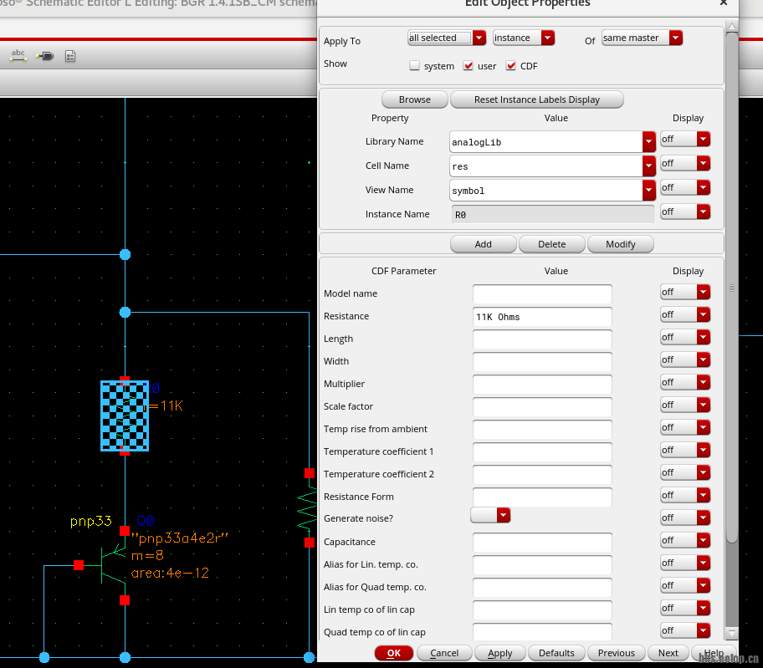
Task: Click the Capacitance input field
Action: click(x=542, y=542)
